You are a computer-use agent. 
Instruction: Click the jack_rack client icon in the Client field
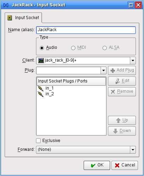tap(41, 61)
